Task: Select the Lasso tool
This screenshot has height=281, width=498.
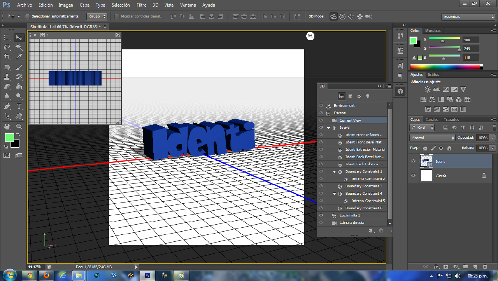Action: pos(7,47)
